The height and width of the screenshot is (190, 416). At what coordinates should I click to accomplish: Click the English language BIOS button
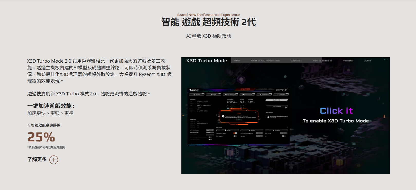point(214,95)
